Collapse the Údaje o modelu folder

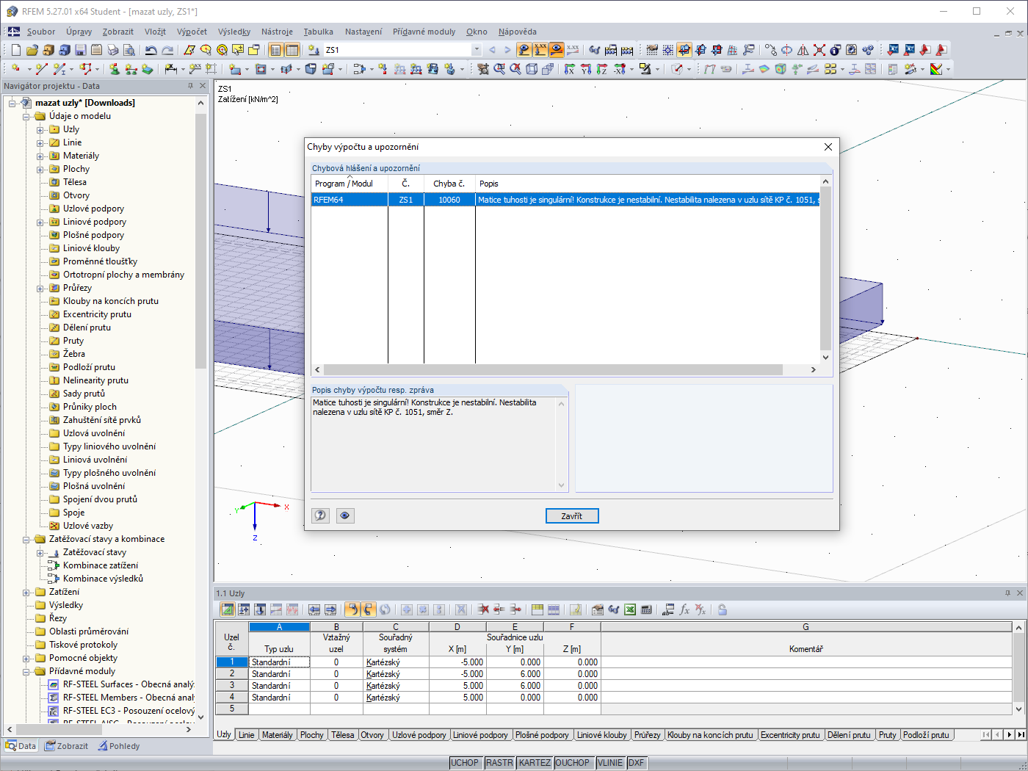27,117
